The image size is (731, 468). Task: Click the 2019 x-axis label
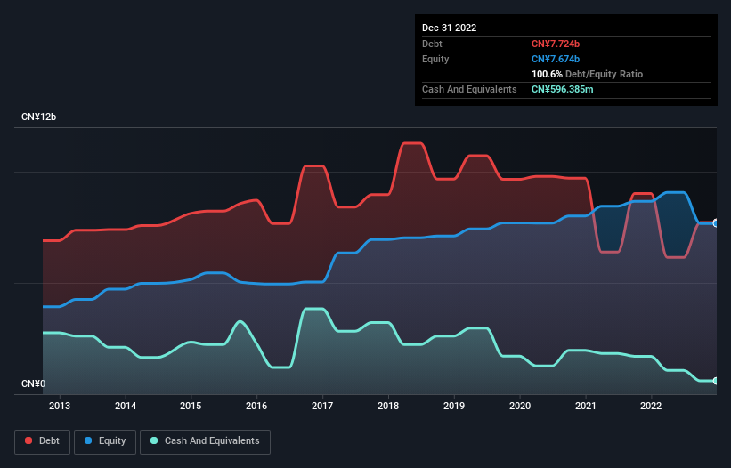pos(453,406)
